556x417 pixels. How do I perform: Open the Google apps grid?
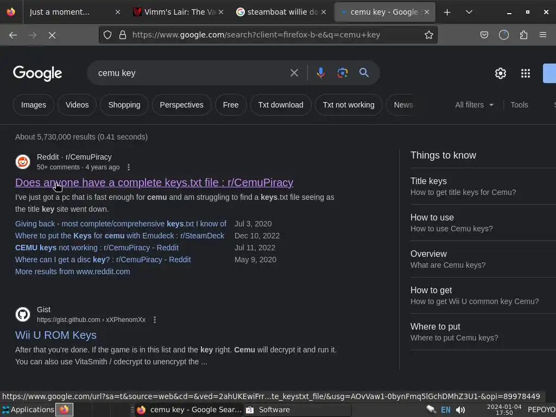(x=525, y=73)
